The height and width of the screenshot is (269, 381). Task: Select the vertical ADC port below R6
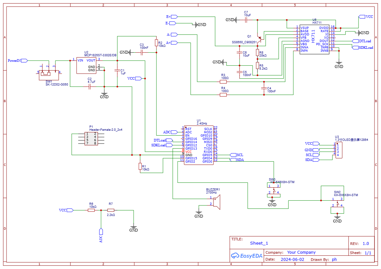(101, 235)
